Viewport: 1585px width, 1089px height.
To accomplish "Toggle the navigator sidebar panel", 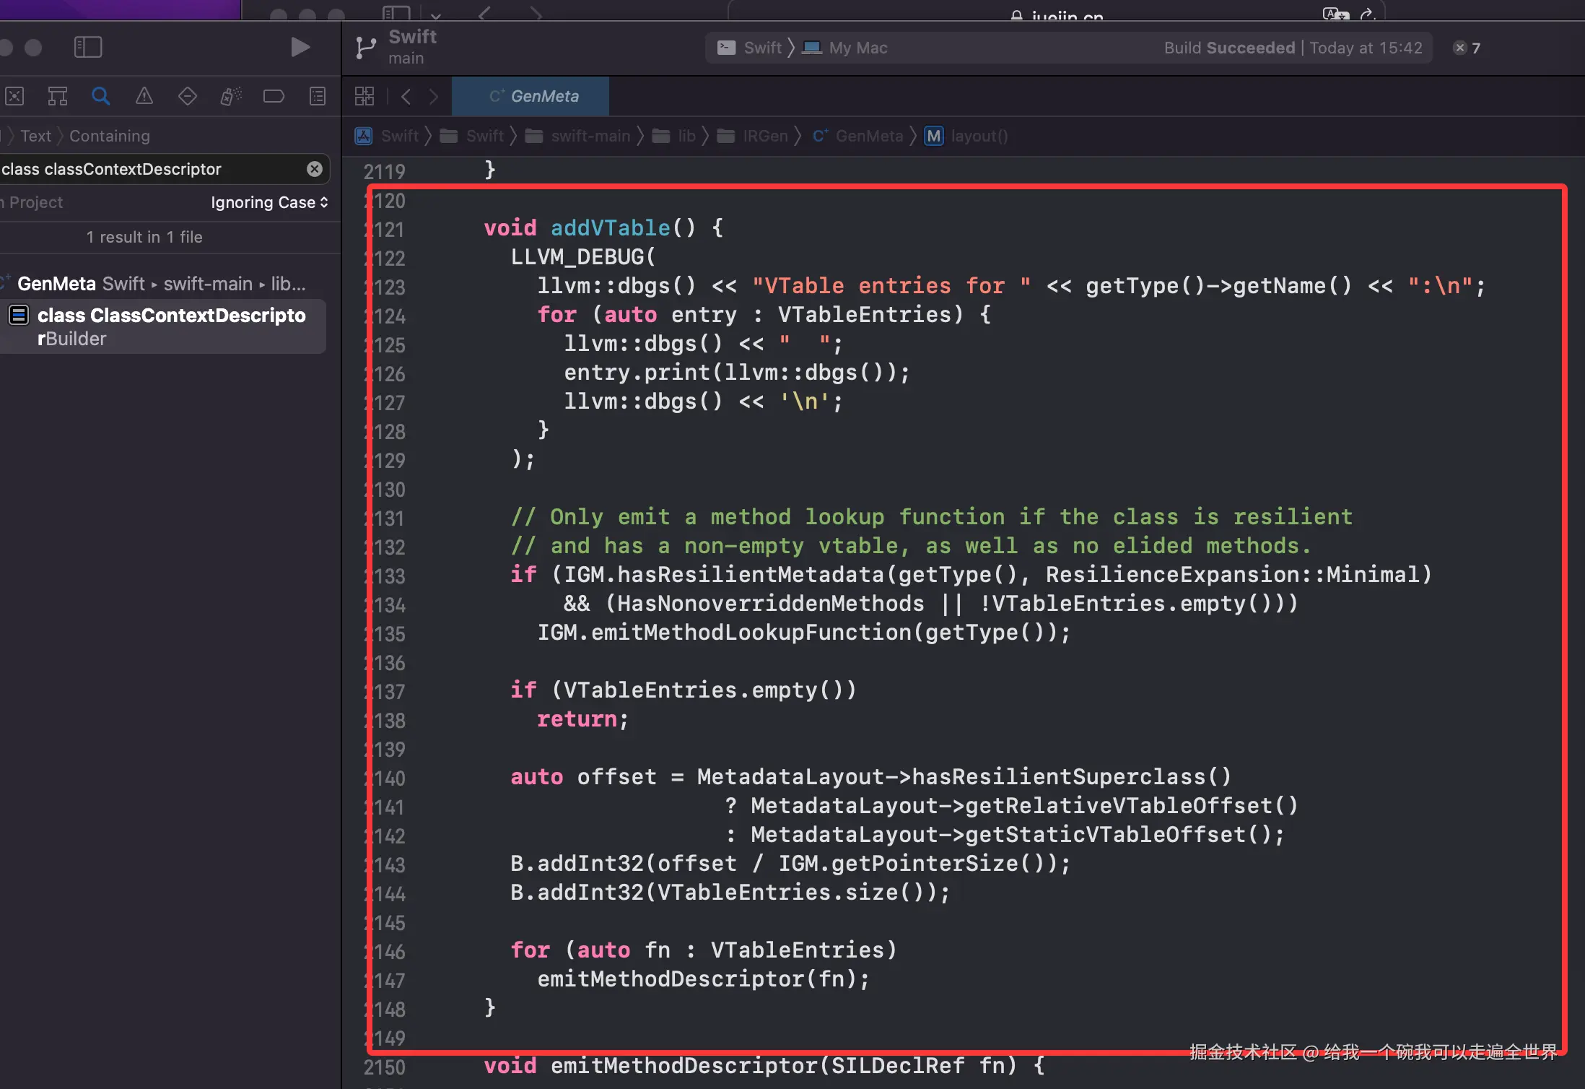I will (88, 48).
